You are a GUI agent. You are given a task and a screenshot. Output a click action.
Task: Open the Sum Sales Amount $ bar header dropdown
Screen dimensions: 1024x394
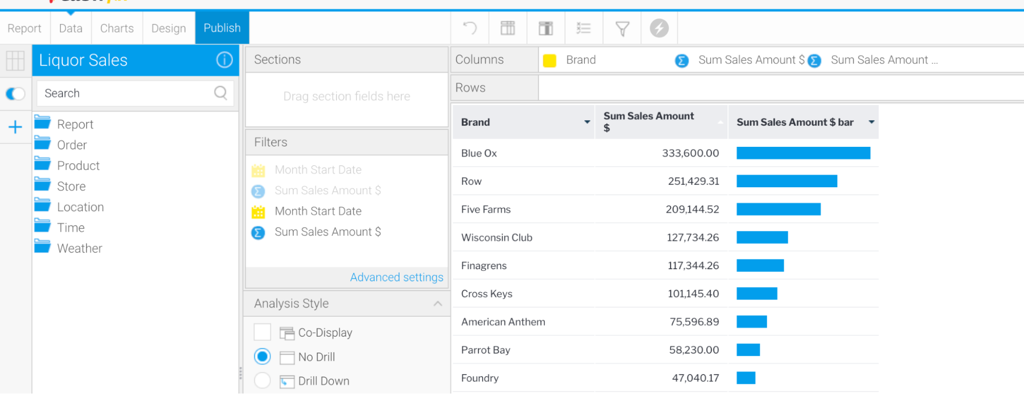[x=871, y=122]
